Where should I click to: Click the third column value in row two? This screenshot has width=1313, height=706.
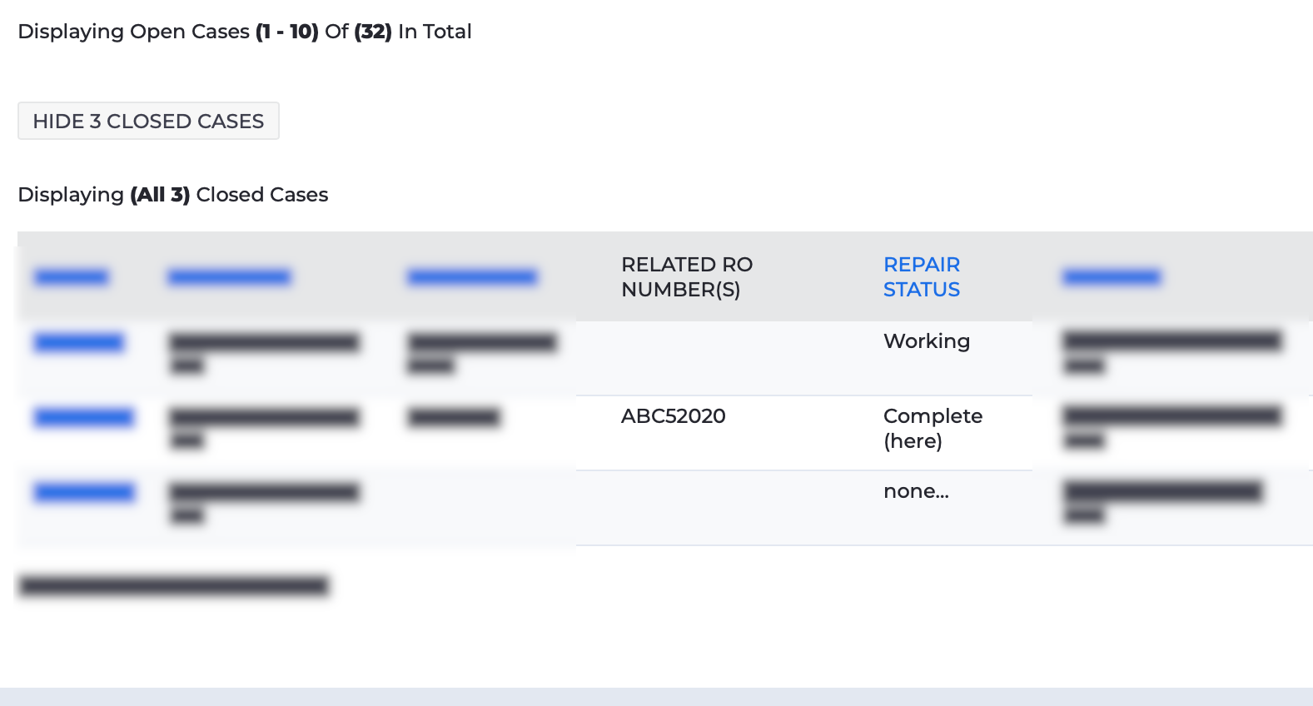453,416
